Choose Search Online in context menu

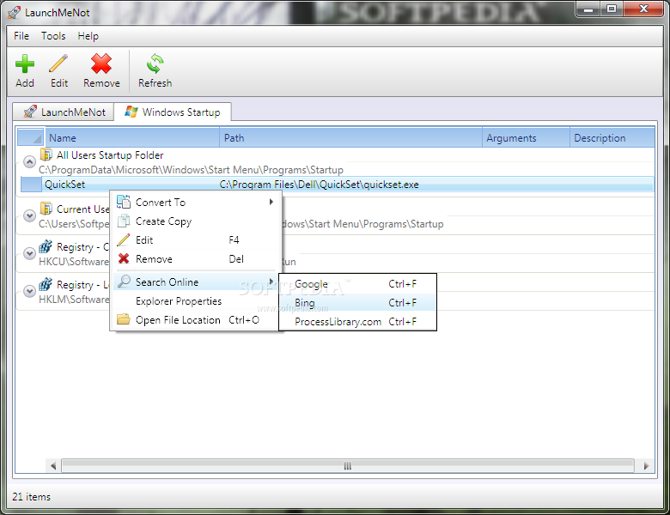pyautogui.click(x=196, y=282)
